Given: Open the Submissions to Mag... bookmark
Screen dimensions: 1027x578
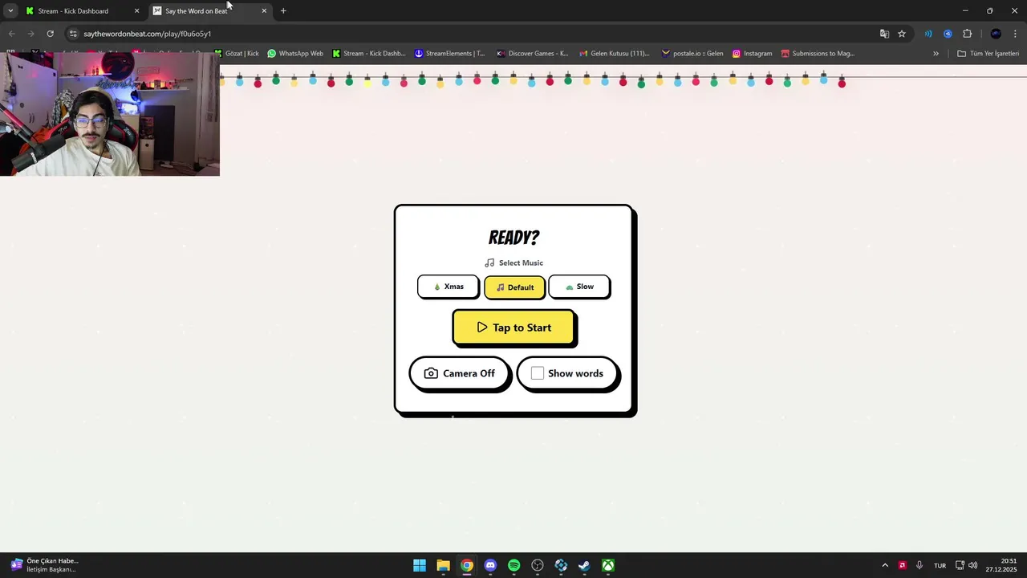Looking at the screenshot, I should [818, 54].
